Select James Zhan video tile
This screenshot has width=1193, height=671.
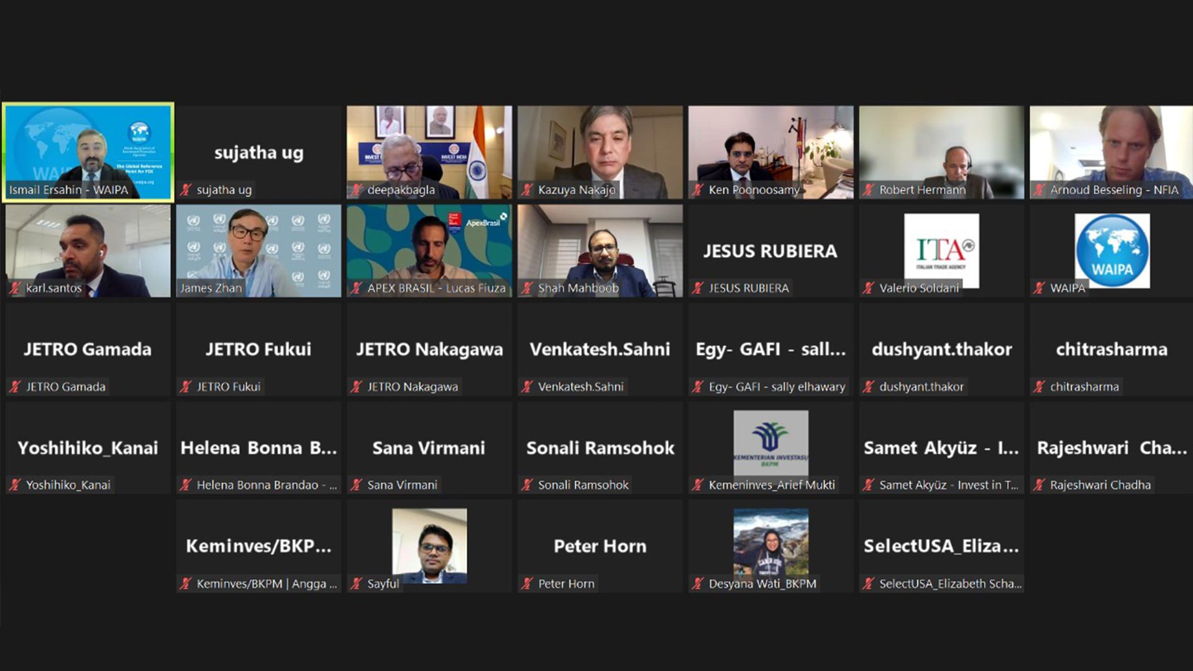258,251
